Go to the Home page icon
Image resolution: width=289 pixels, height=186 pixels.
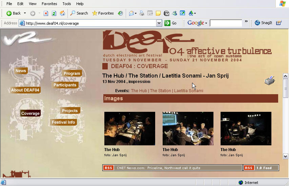click(x=62, y=13)
